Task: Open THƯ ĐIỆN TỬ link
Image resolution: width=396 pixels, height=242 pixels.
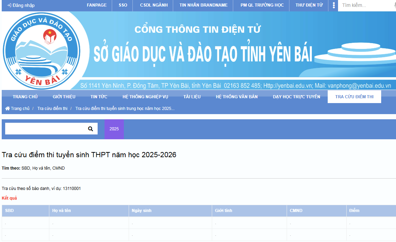Action: (309, 5)
